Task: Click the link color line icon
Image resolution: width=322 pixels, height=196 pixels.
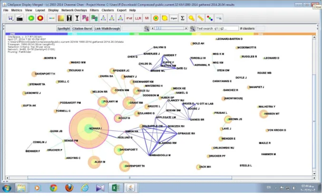Action: tap(52, 18)
